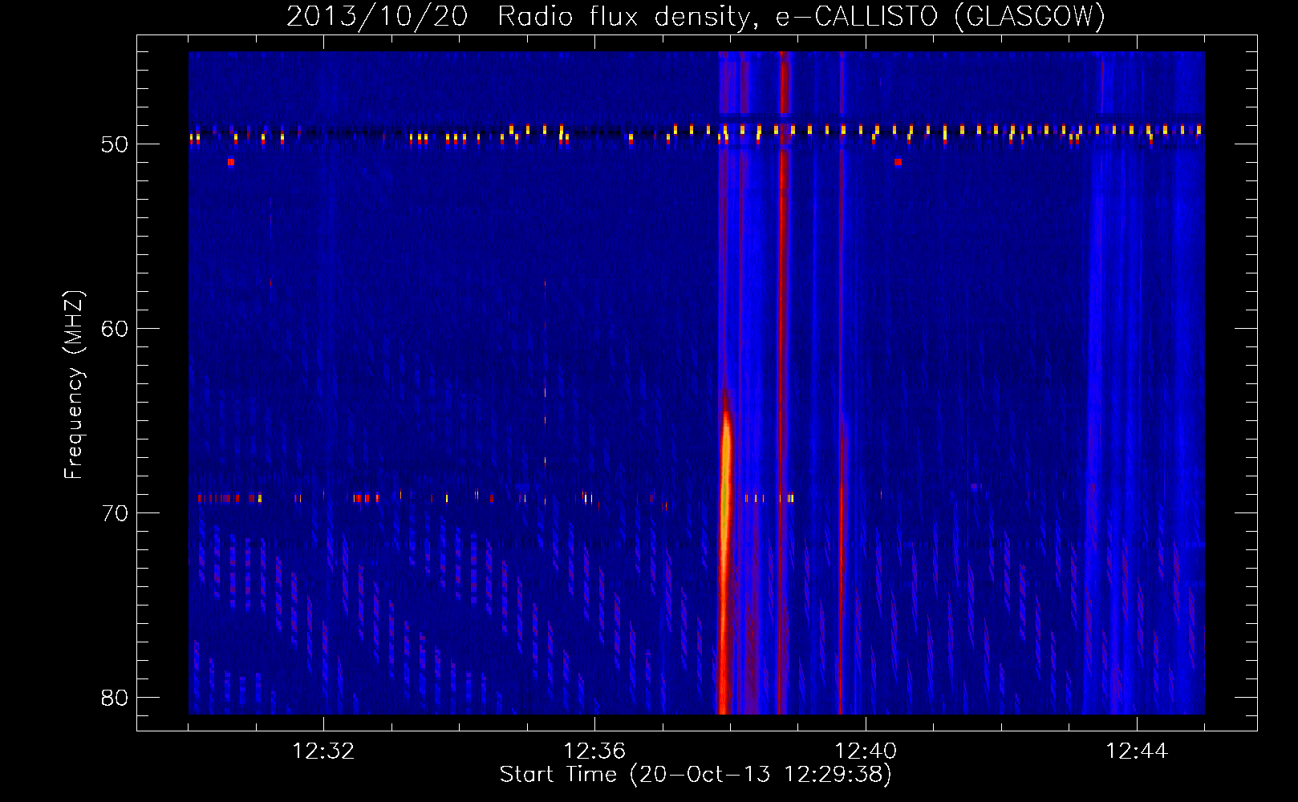
Task: Select the Start Time axis label
Action: [x=695, y=775]
